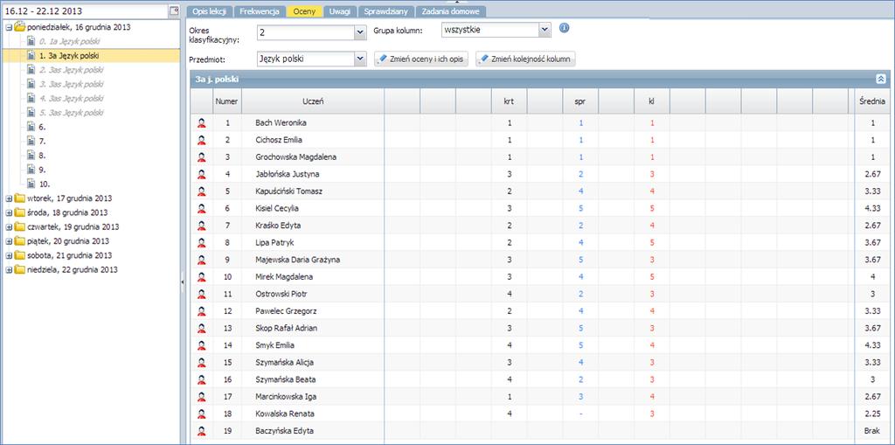The image size is (895, 445).
Task: Collapse poniedziałek, 16 grudnia 2013
Action: click(9, 27)
